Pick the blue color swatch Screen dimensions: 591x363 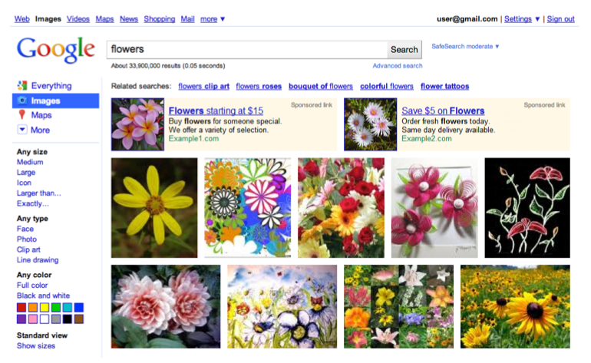[79, 308]
